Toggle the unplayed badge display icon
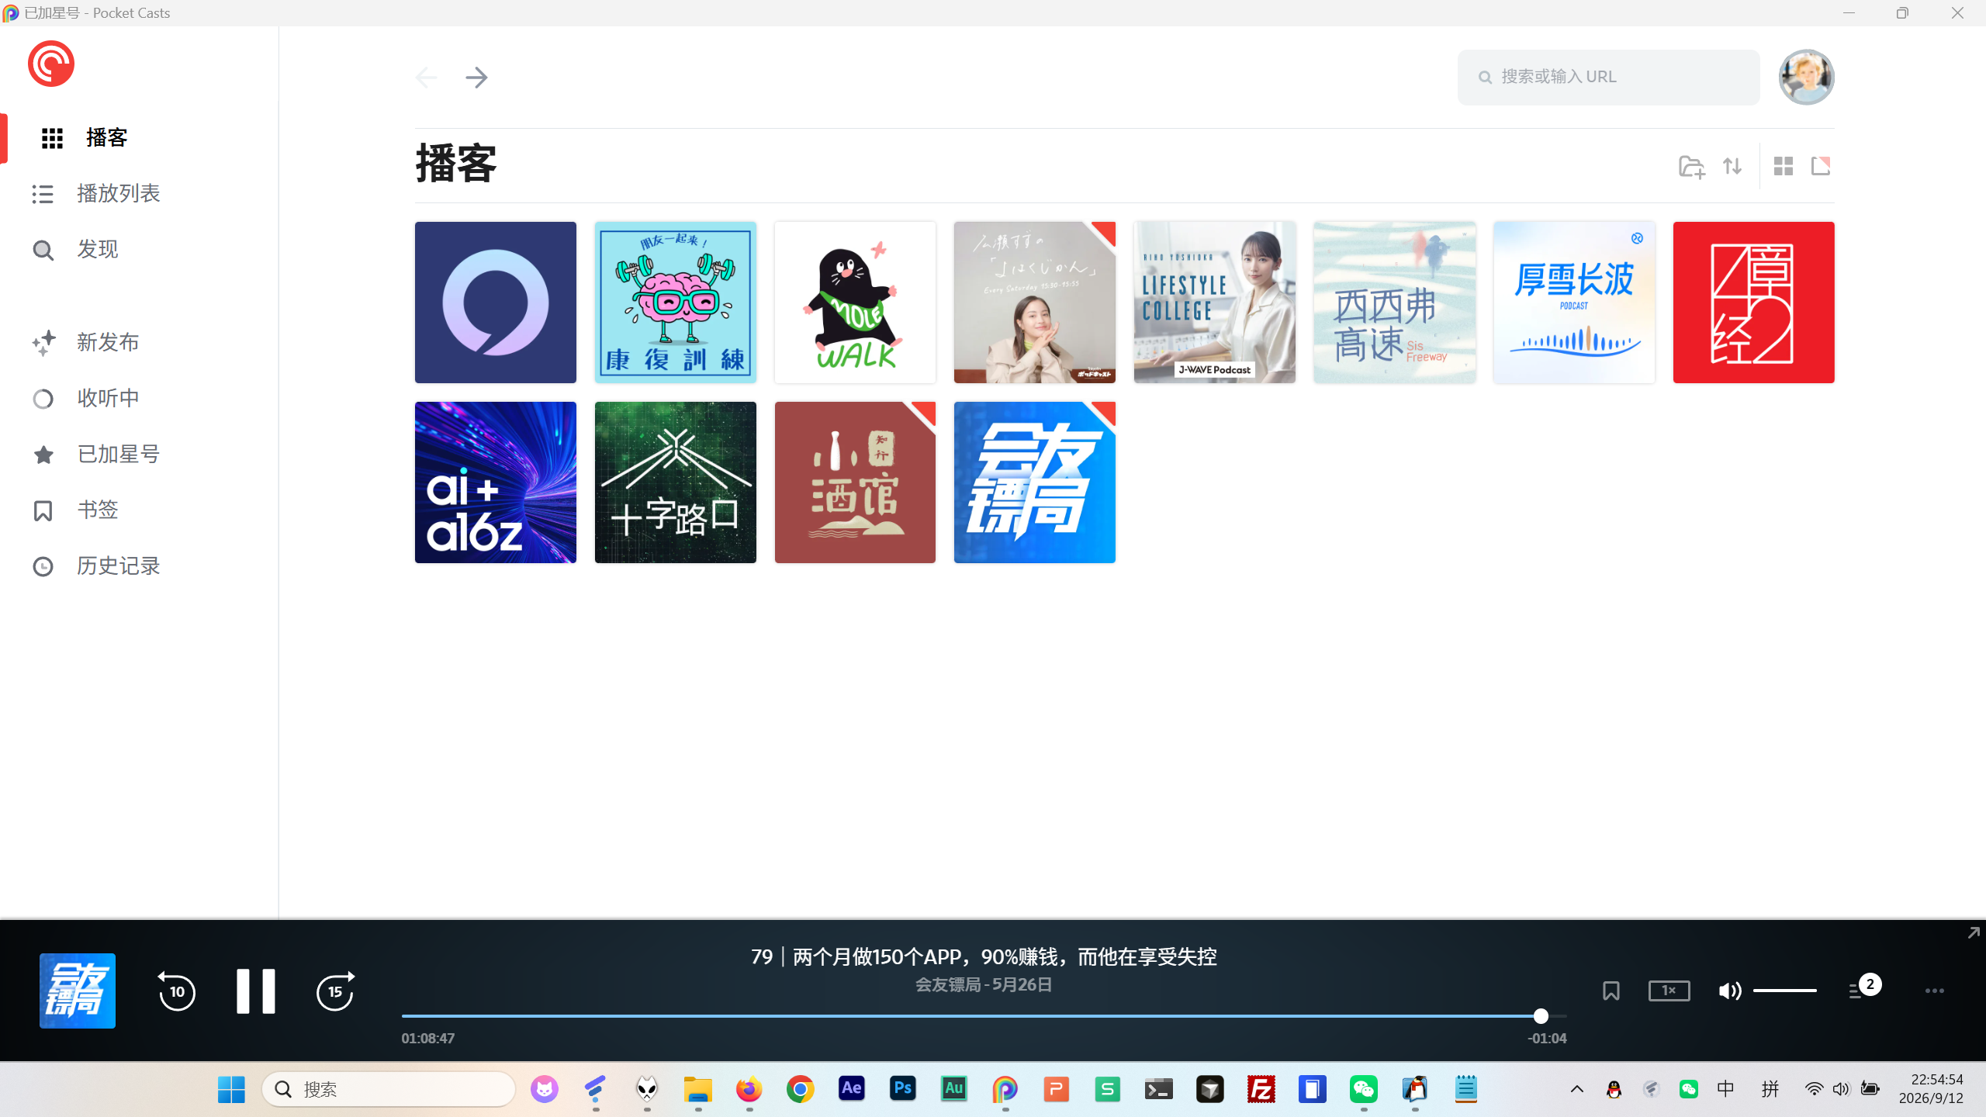Image resolution: width=1986 pixels, height=1117 pixels. (1821, 166)
